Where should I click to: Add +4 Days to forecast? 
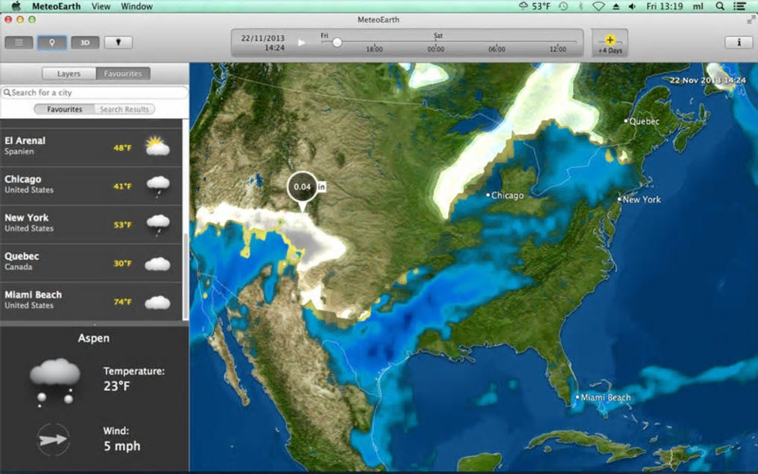(x=610, y=44)
